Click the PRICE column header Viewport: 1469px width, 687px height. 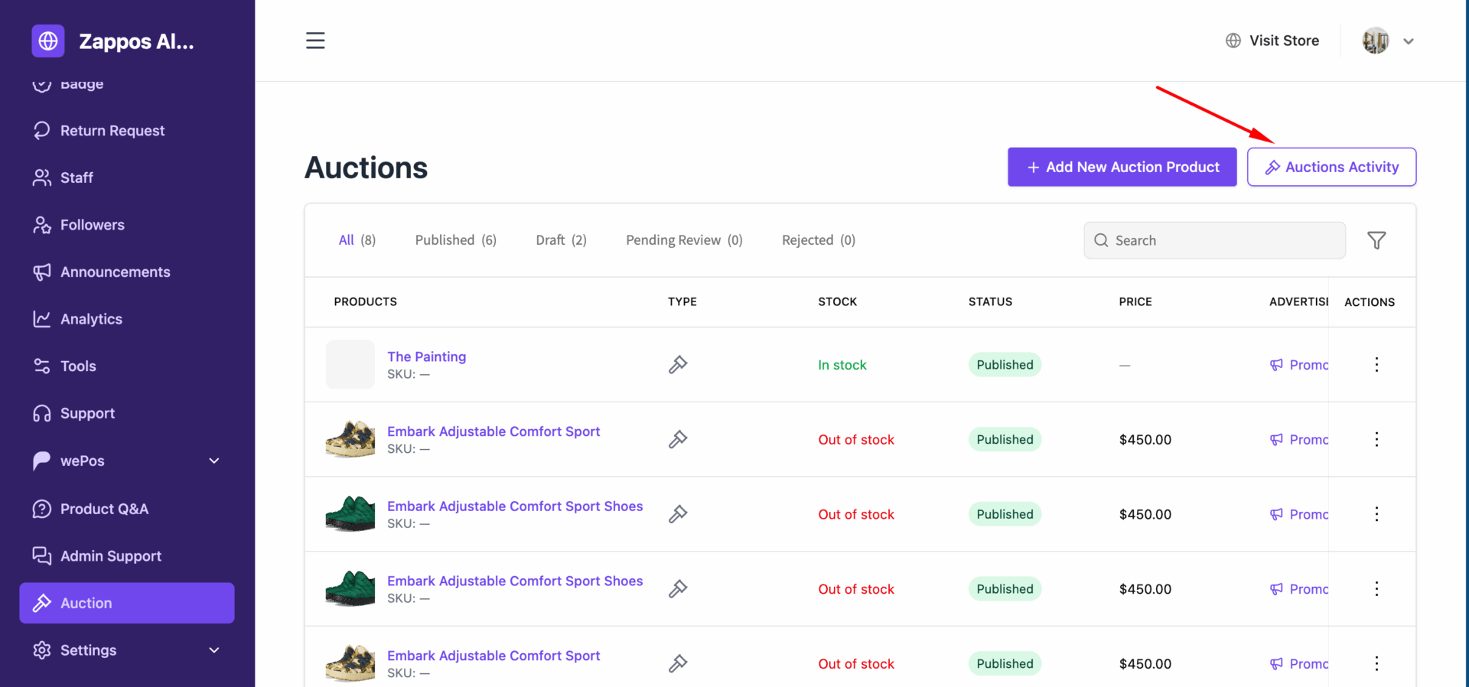coord(1135,301)
